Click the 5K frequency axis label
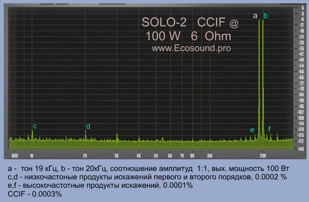The width and height of the screenshot is (309, 202). [x=156, y=156]
